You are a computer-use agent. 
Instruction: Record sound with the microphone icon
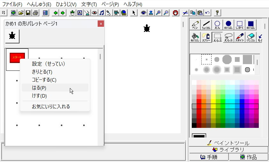(109, 13)
